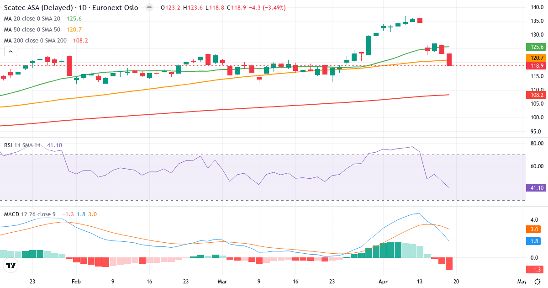Click the red 108.2 MA 200 axis label
The height and width of the screenshot is (288, 548).
[x=535, y=95]
